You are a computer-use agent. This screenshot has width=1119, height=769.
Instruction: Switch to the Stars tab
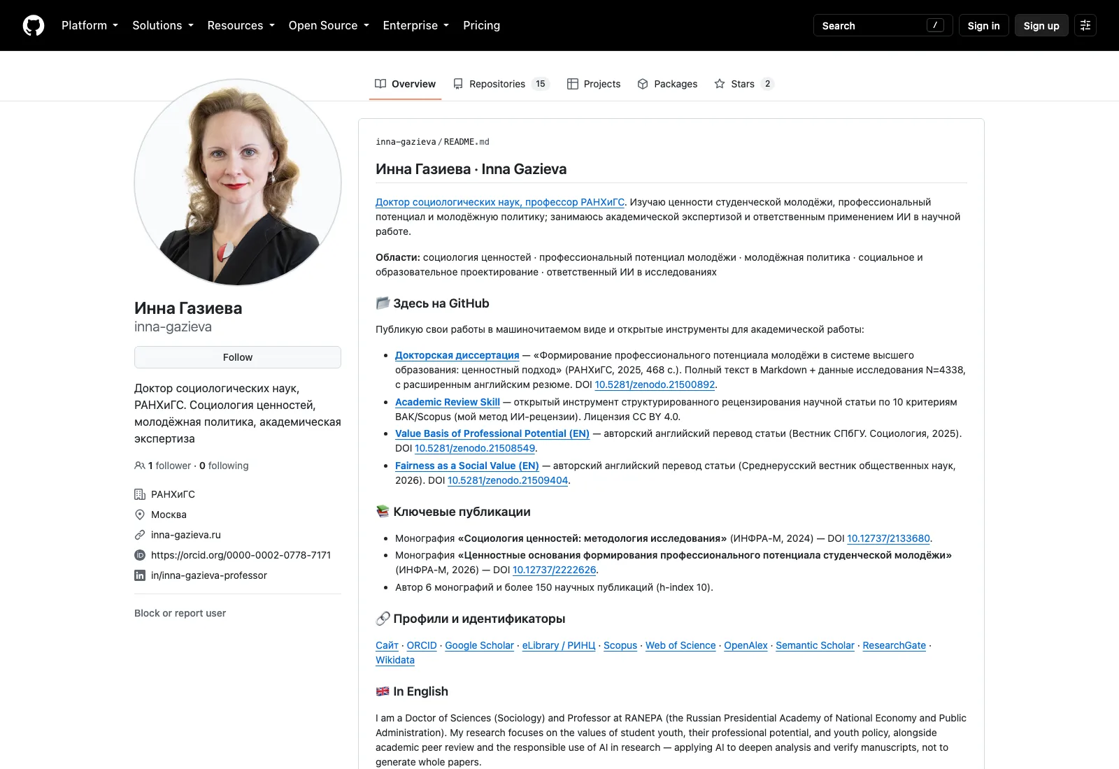pyautogui.click(x=744, y=84)
